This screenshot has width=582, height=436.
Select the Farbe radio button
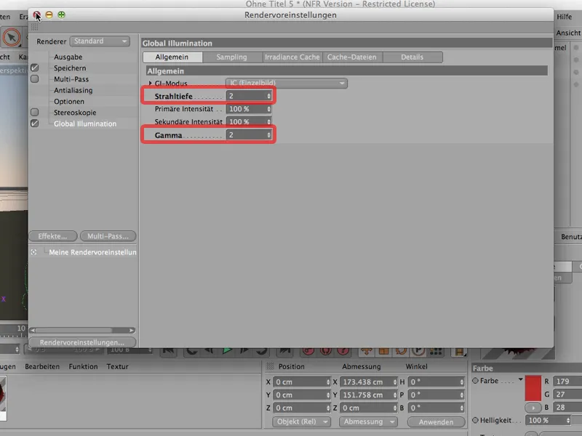click(475, 381)
